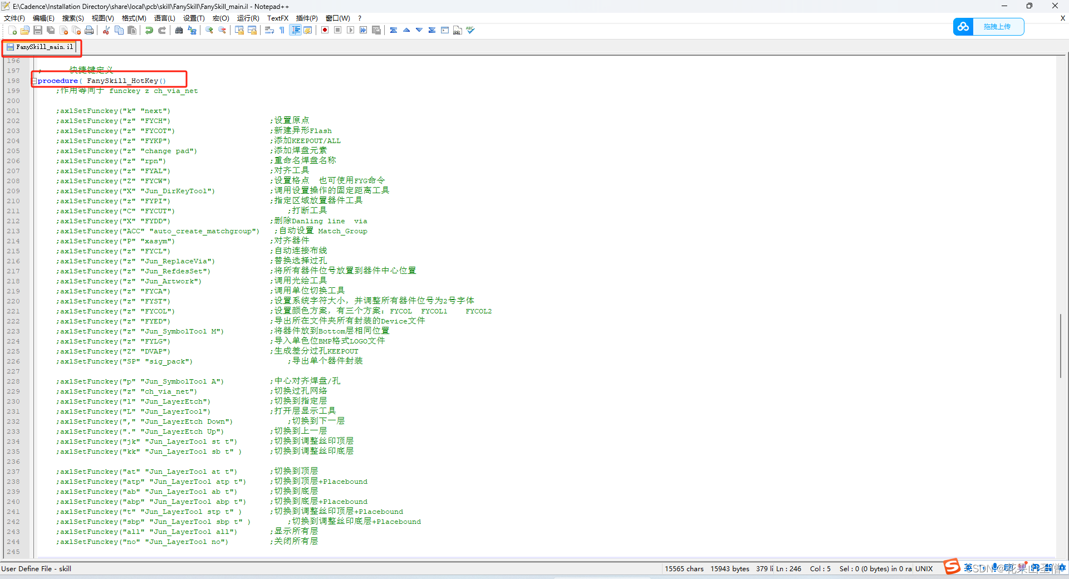Close the current document via toolbar

[x=63, y=30]
